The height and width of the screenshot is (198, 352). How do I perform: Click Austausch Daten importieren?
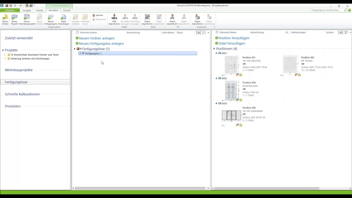pyautogui.click(x=197, y=20)
